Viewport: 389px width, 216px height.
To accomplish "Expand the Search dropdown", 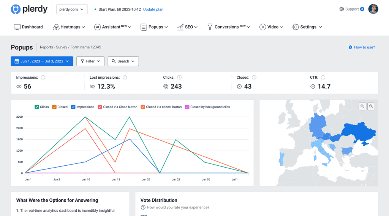I will pos(123,61).
